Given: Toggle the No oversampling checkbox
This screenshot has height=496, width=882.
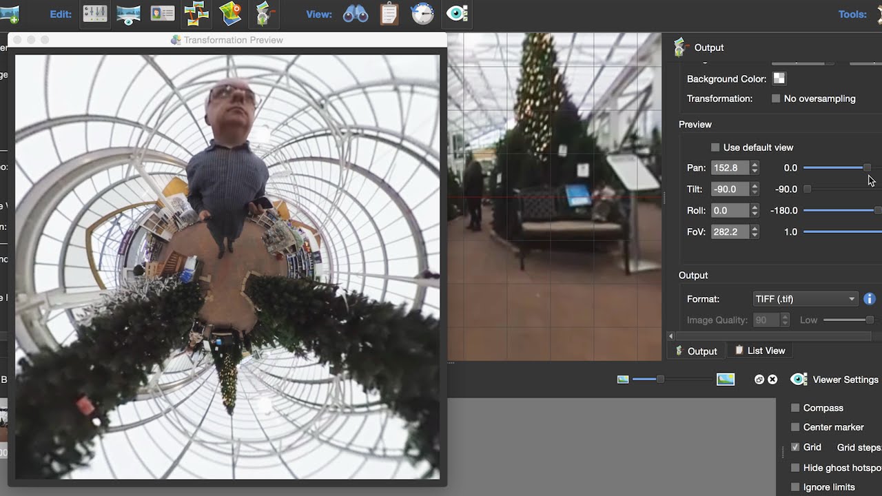Looking at the screenshot, I should [776, 99].
